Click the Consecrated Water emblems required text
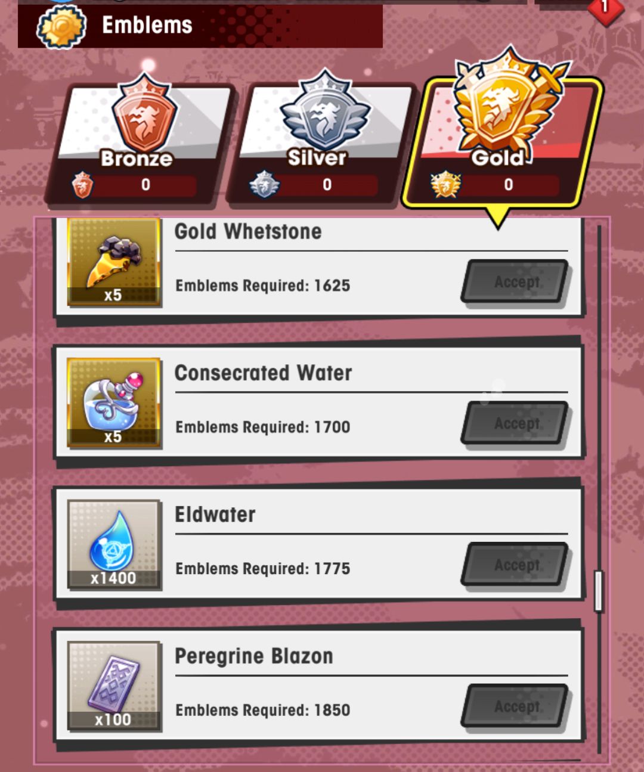Image resolution: width=644 pixels, height=772 pixels. [x=263, y=427]
